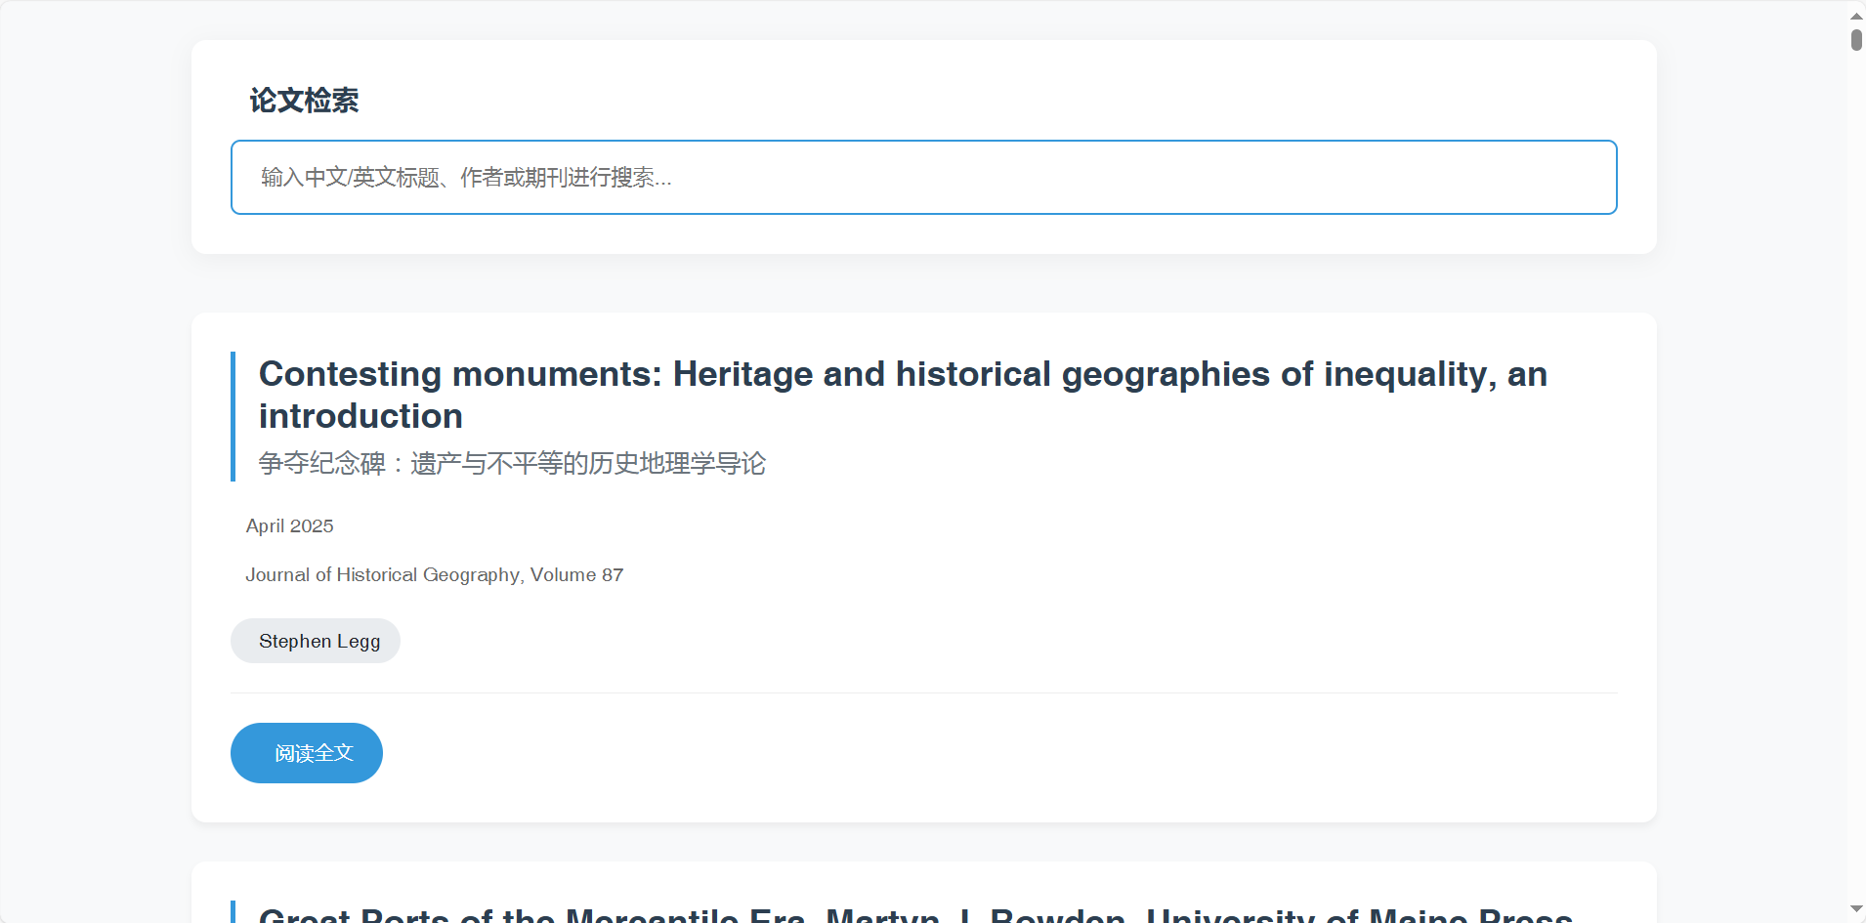This screenshot has width=1866, height=923.
Task: Click the April 2025 publication date
Action: (x=290, y=526)
